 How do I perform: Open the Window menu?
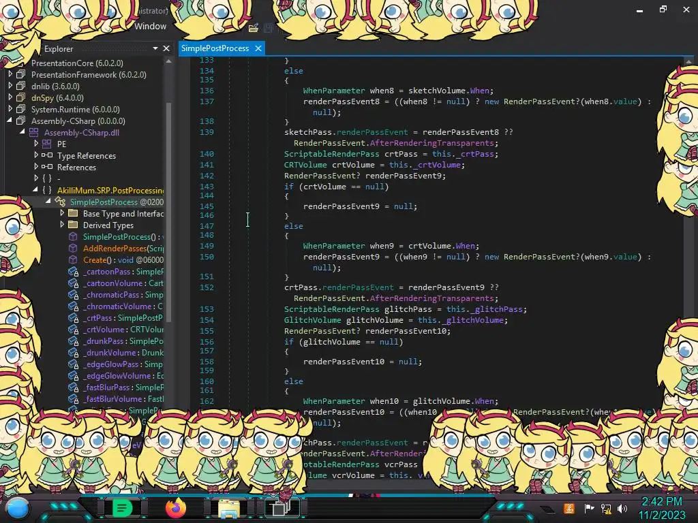tap(151, 27)
